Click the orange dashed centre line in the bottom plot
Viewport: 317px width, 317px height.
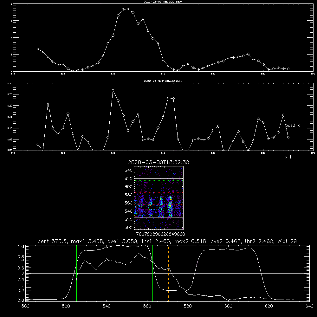168,273
